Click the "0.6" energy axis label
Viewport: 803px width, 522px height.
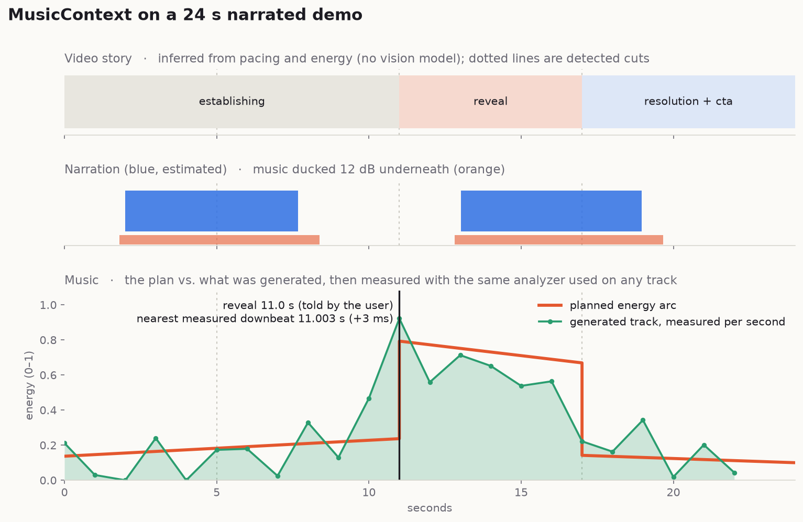[x=48, y=375]
